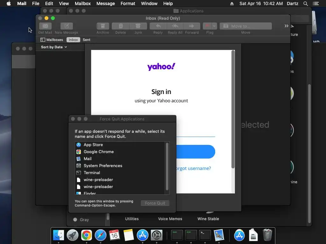
Task: Click the Yahoo logo
Action: (x=161, y=67)
